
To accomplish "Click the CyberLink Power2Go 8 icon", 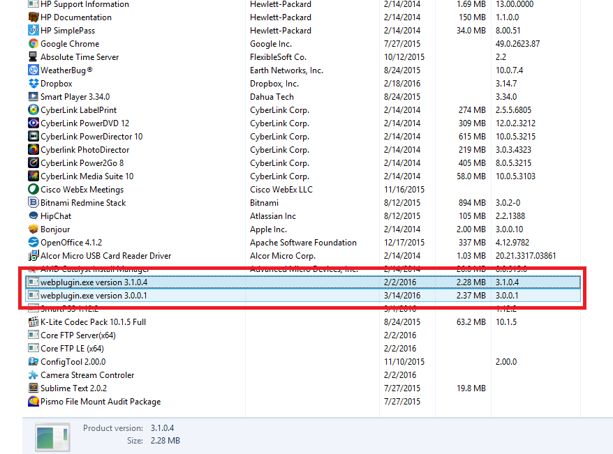I will click(34, 162).
